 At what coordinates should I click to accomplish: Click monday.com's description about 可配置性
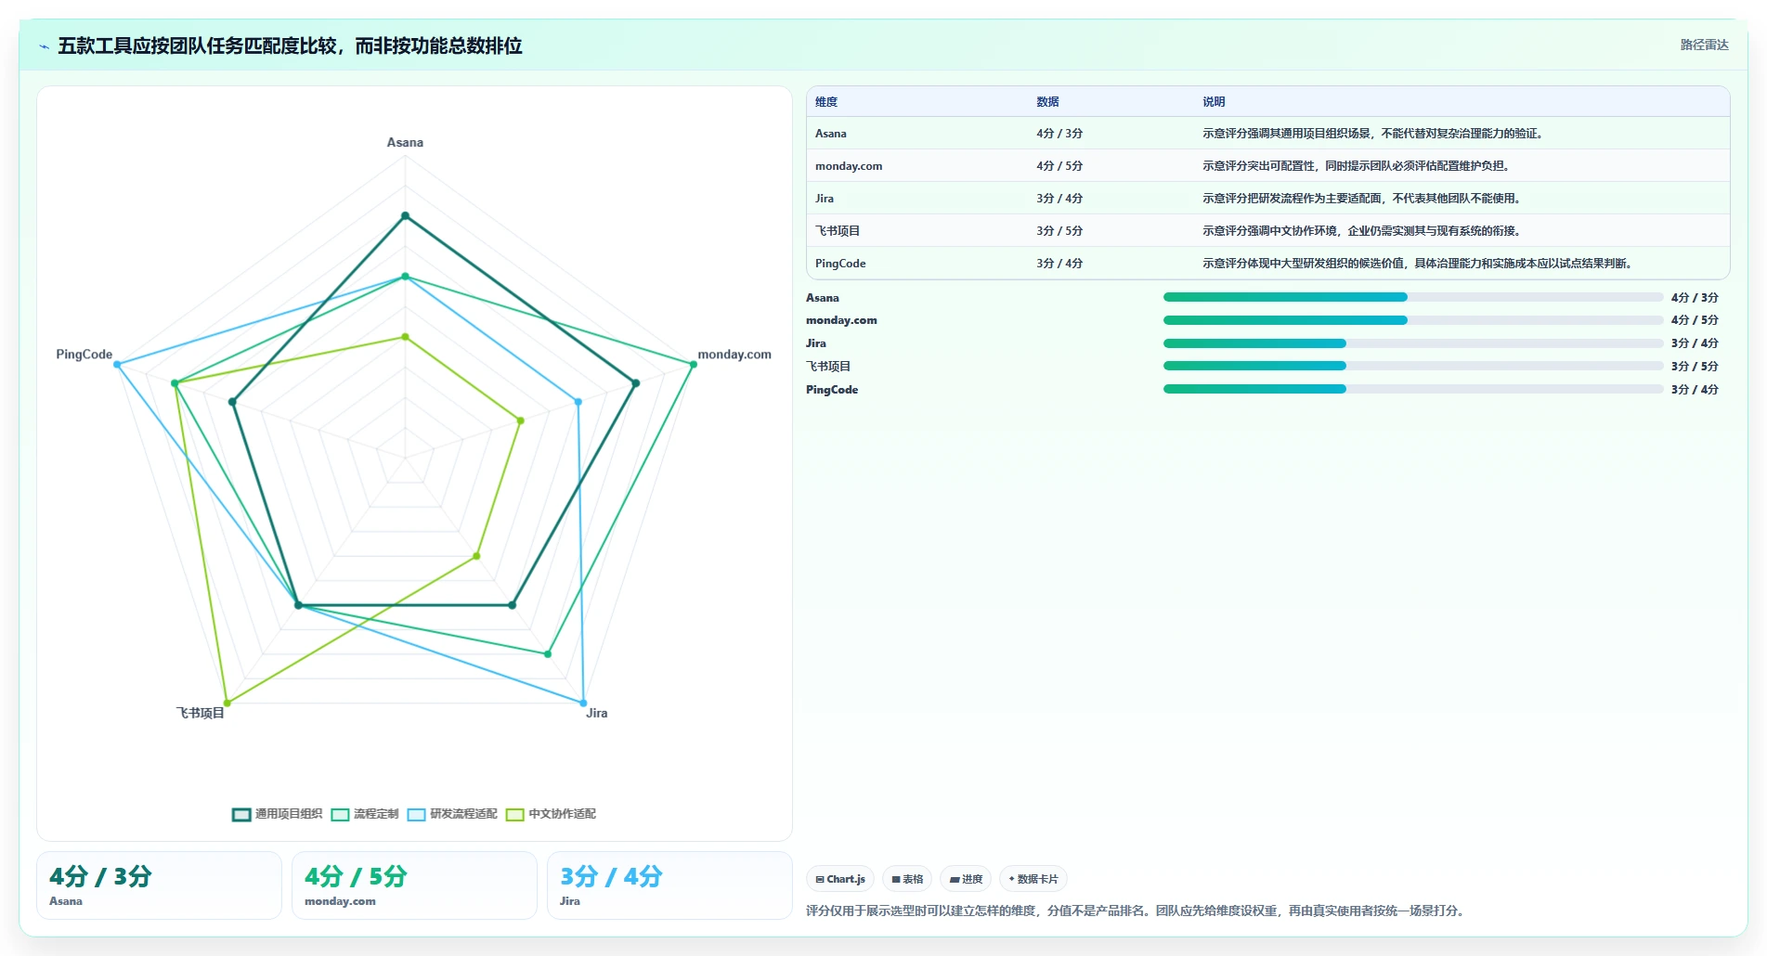[x=1357, y=166]
